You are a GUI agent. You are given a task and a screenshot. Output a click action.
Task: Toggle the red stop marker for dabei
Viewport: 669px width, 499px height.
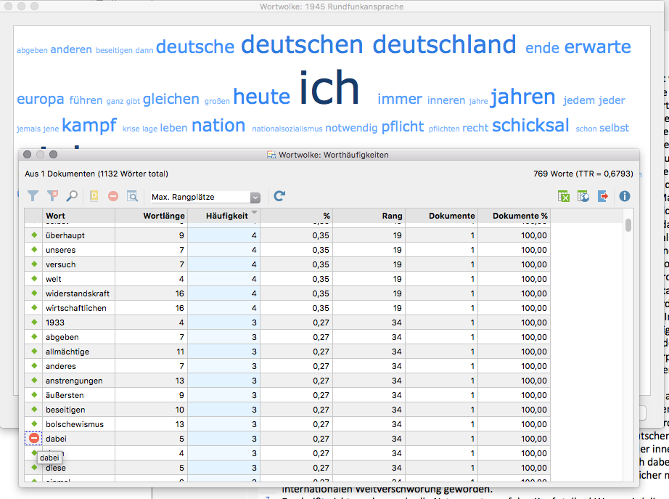[33, 438]
